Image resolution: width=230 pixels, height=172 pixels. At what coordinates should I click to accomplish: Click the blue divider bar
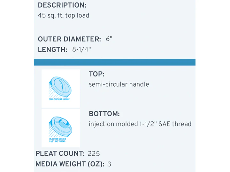pyautogui.click(x=115, y=62)
